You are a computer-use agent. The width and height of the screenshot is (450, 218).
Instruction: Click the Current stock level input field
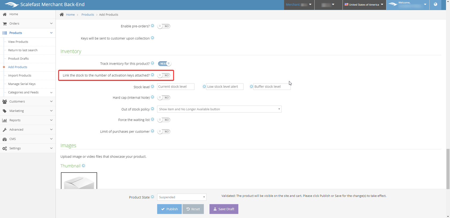pyautogui.click(x=176, y=87)
